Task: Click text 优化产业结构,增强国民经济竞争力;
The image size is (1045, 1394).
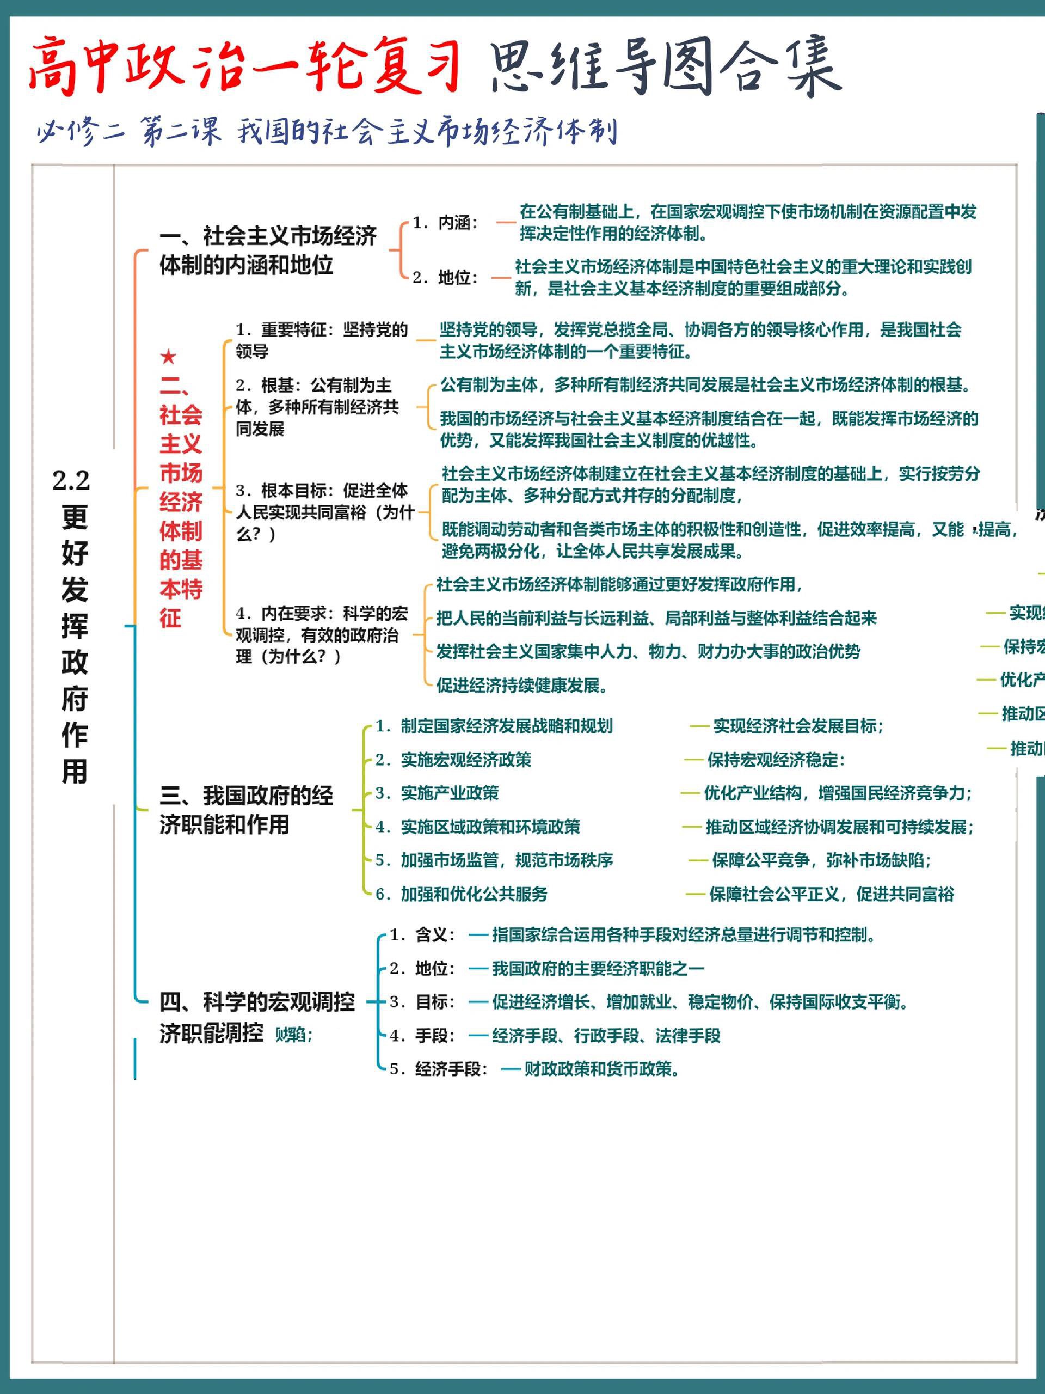Action: 838,793
